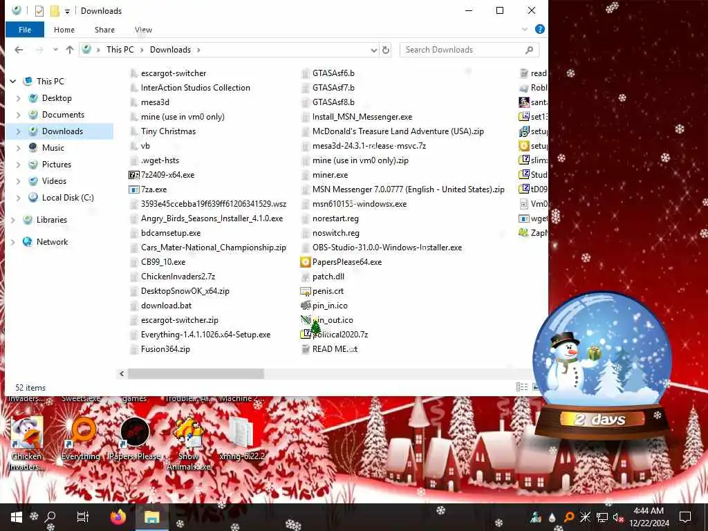Click 'This PC' in the address breadcrumb

[x=120, y=50]
